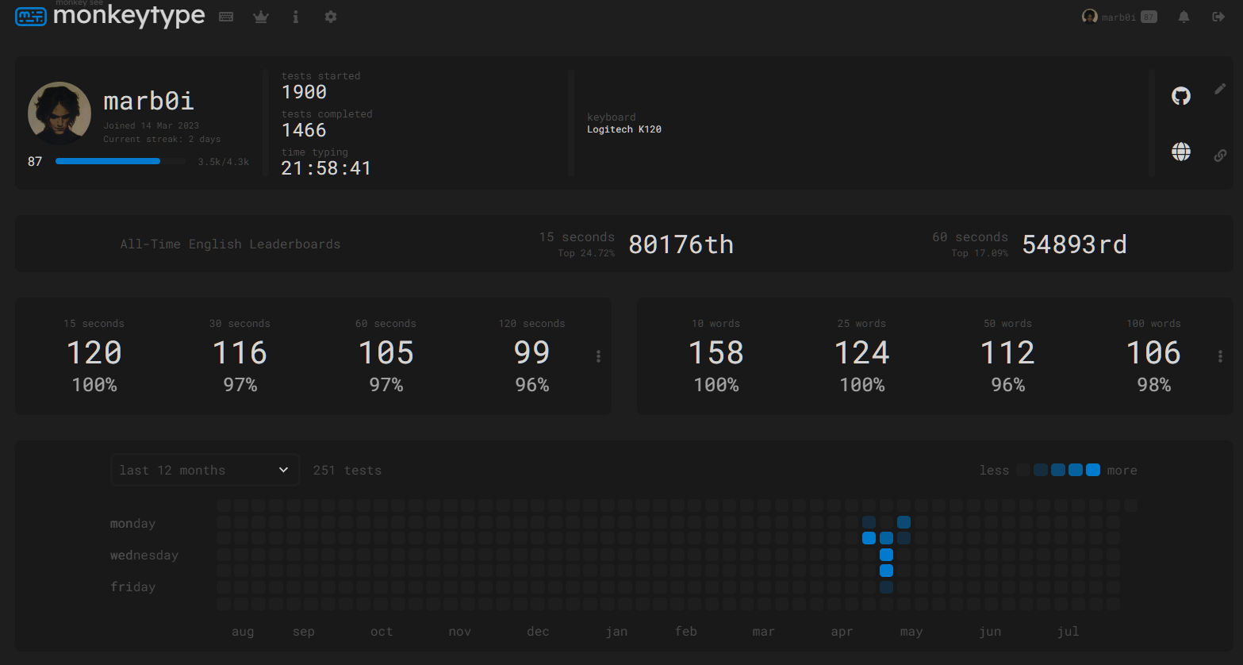The width and height of the screenshot is (1243, 665).
Task: Click the sign out icon
Action: (1218, 17)
